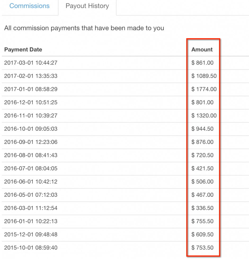The height and width of the screenshot is (259, 249).
Task: Select the Payout History tab
Action: pos(87,6)
